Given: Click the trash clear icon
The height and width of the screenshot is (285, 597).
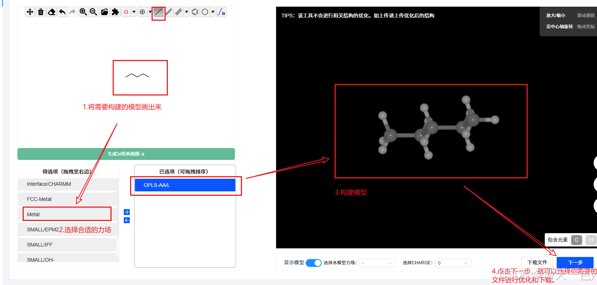Looking at the screenshot, I should point(41,12).
